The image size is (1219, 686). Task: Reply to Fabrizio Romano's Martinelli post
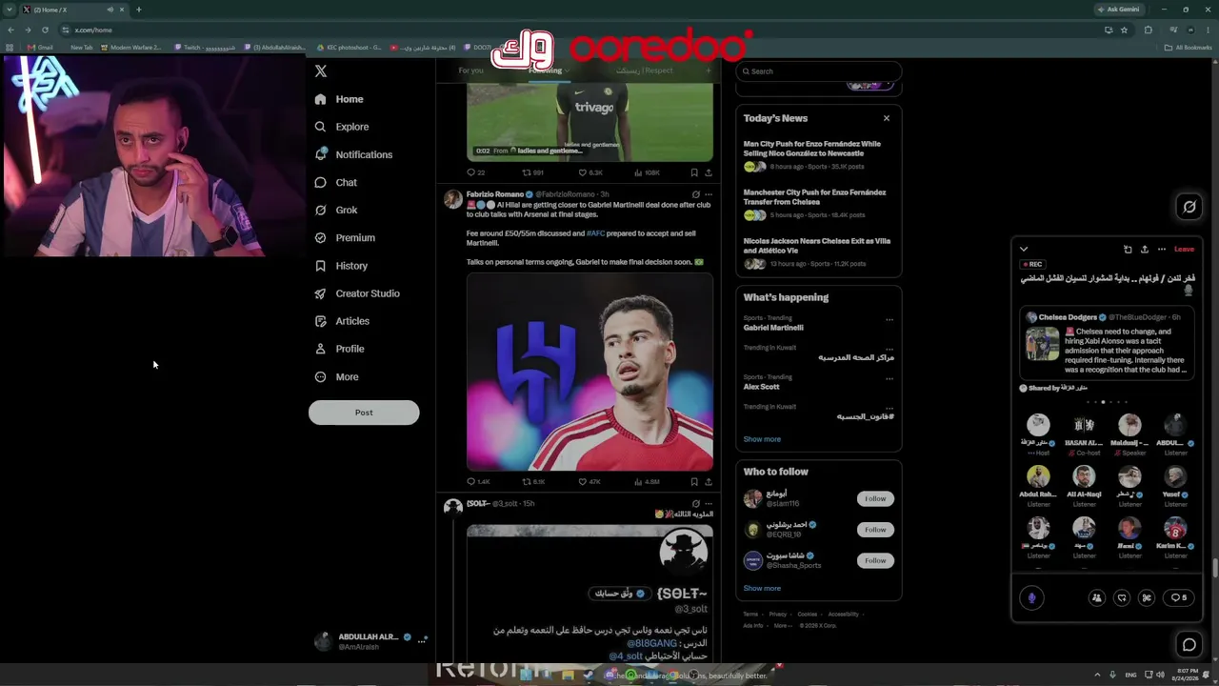click(x=470, y=482)
